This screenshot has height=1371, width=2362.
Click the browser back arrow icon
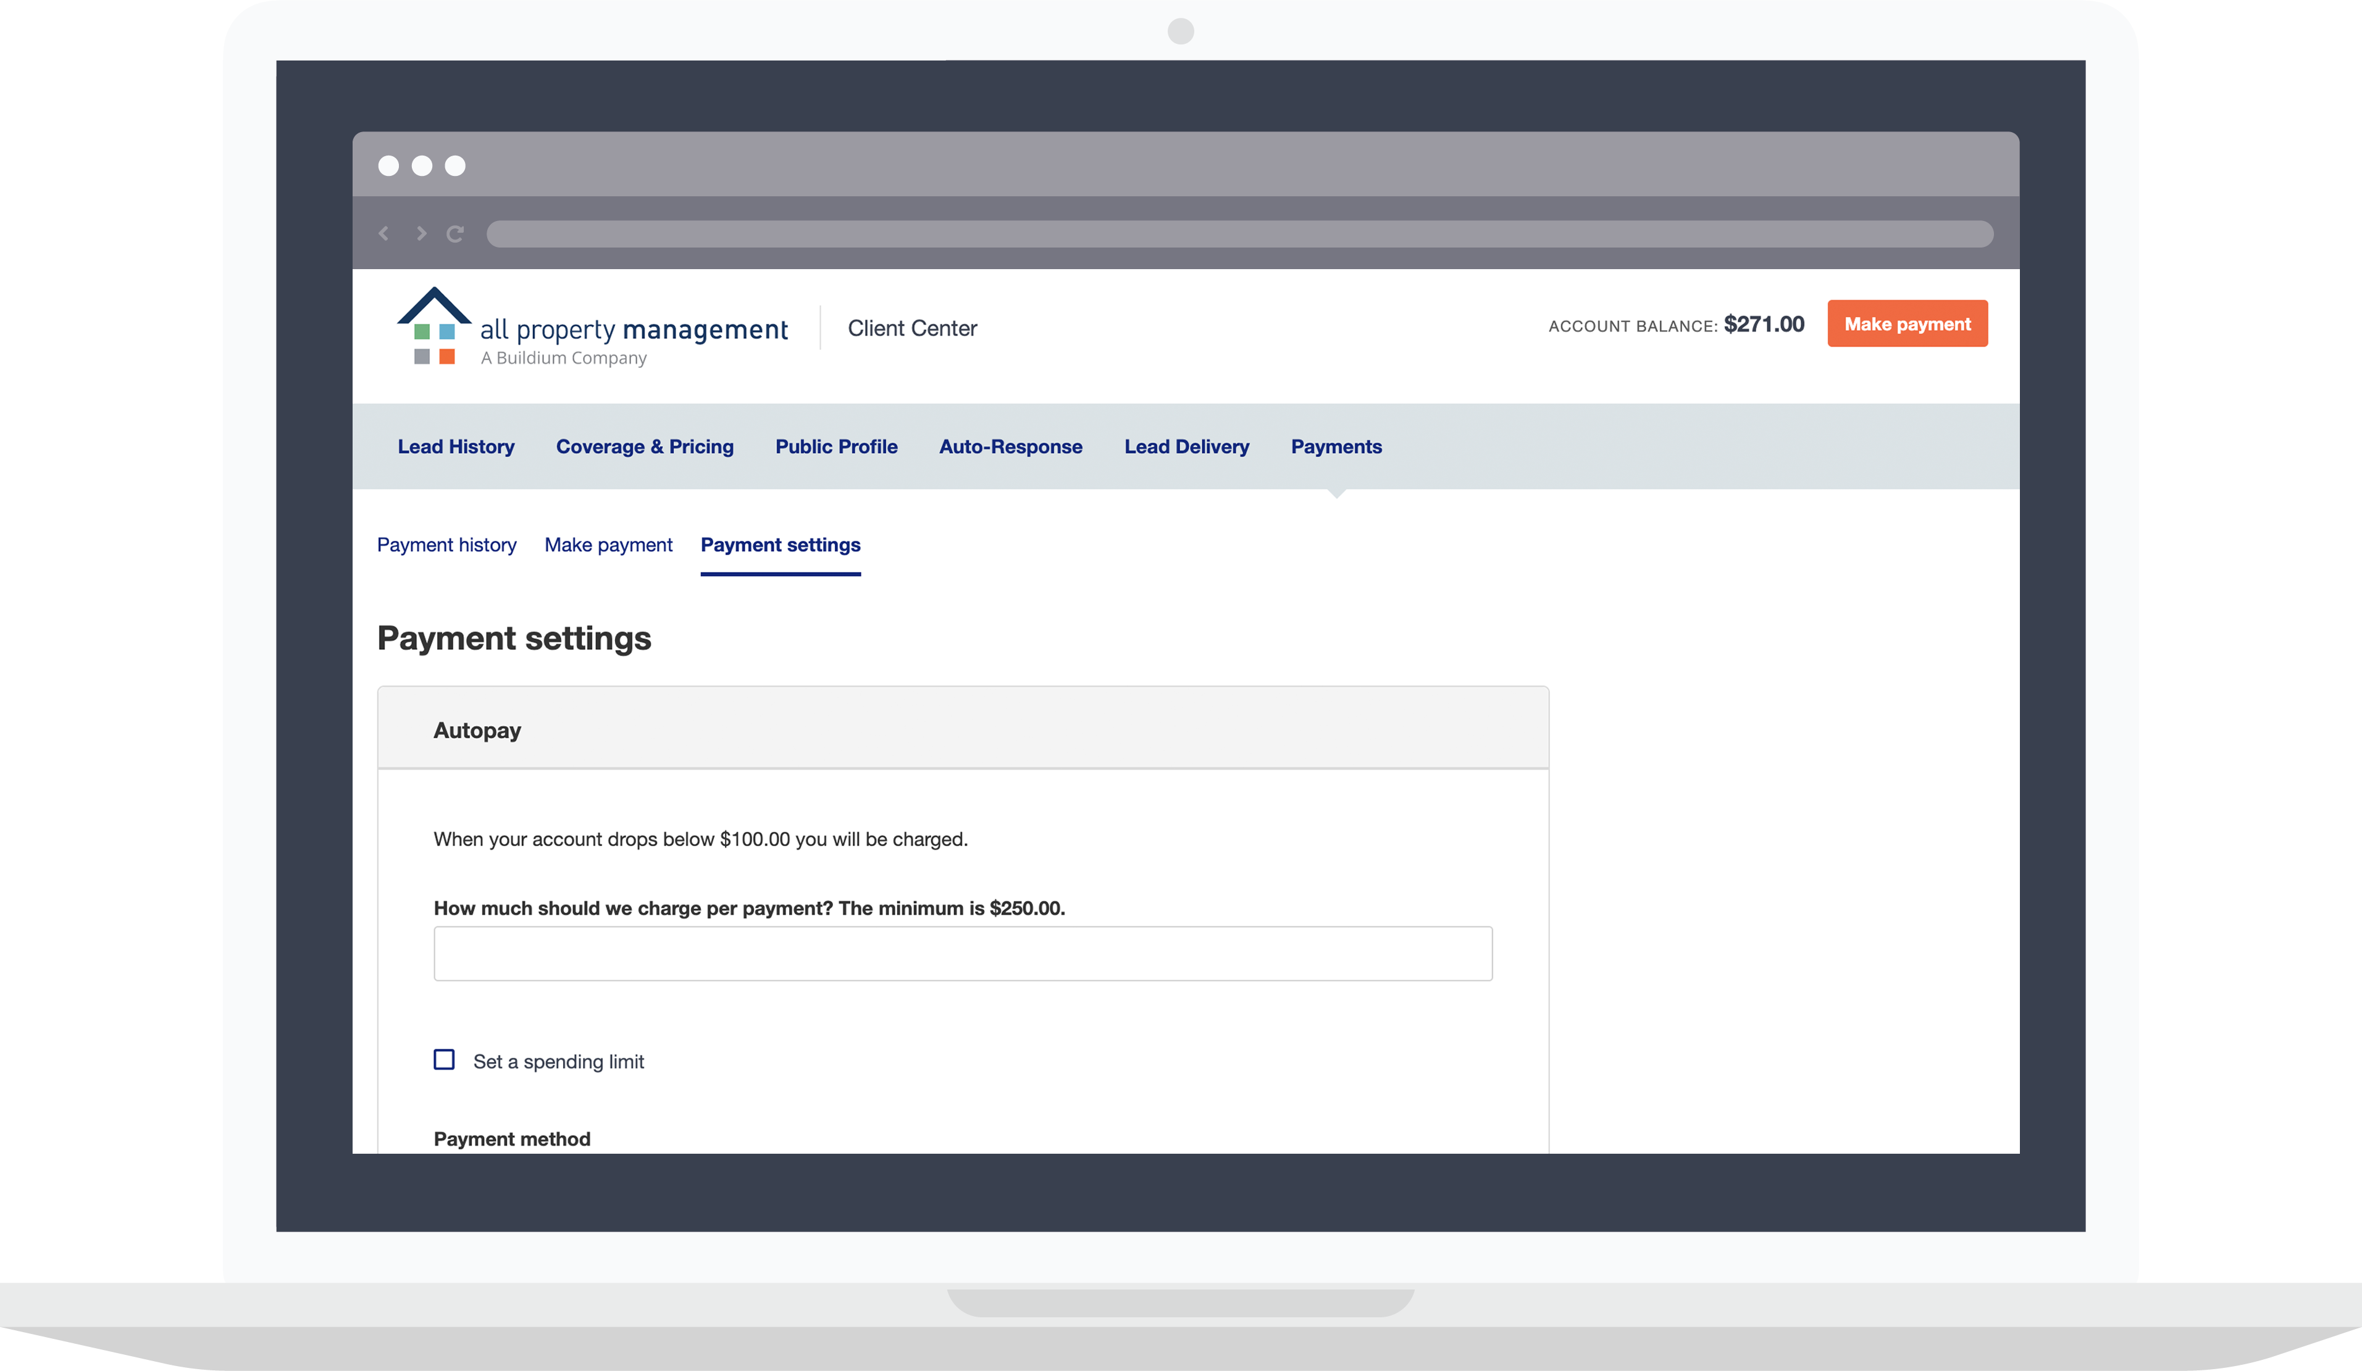pos(383,233)
